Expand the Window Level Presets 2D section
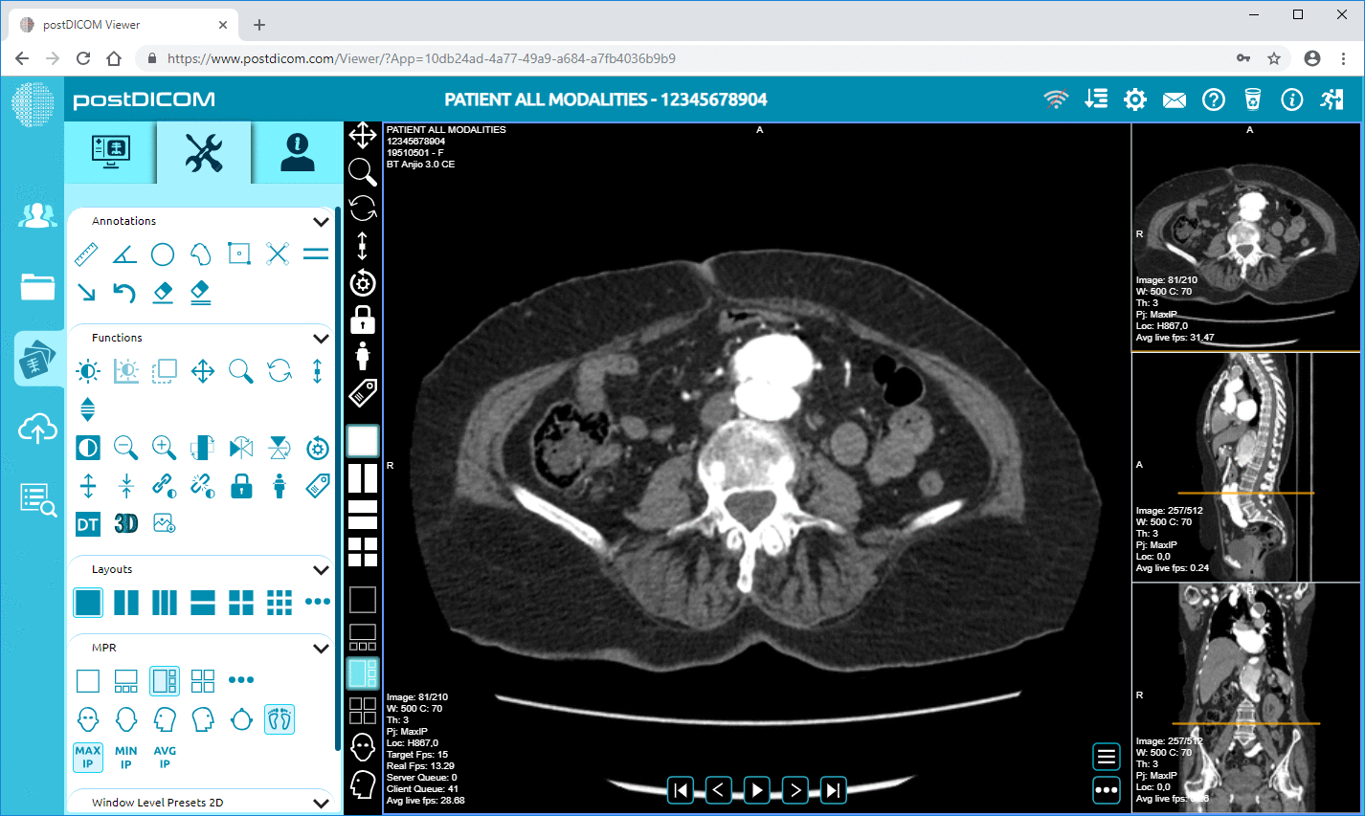The image size is (1365, 816). coord(321,803)
